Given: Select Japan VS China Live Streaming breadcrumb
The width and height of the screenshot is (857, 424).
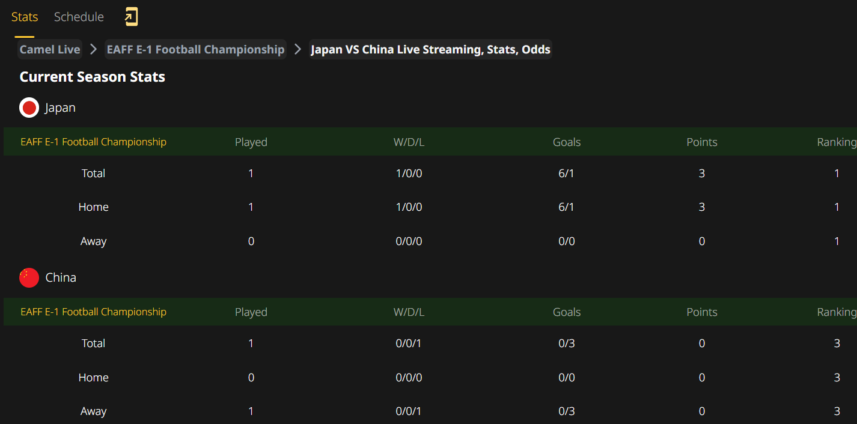Looking at the screenshot, I should click(430, 49).
